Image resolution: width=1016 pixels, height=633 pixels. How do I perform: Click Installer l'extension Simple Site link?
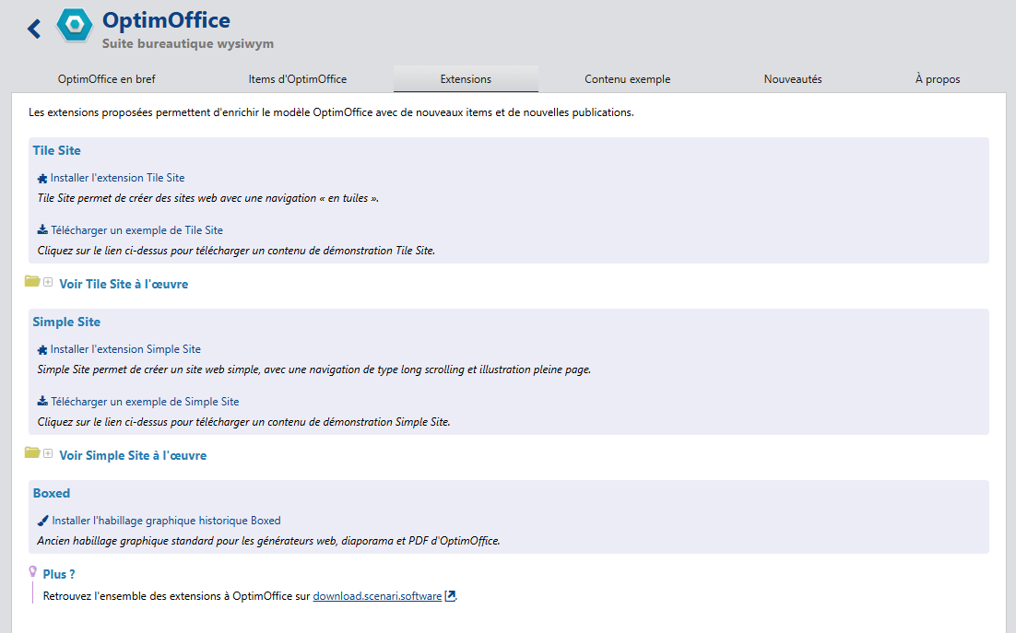coord(125,349)
